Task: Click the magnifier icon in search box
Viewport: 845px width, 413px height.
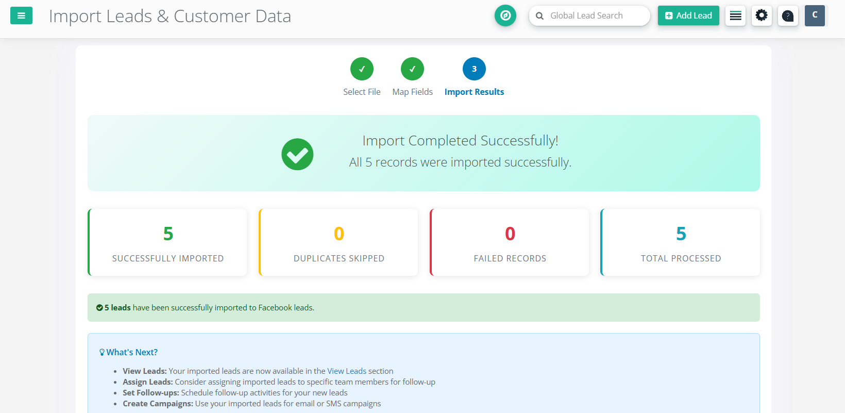Action: (x=539, y=16)
